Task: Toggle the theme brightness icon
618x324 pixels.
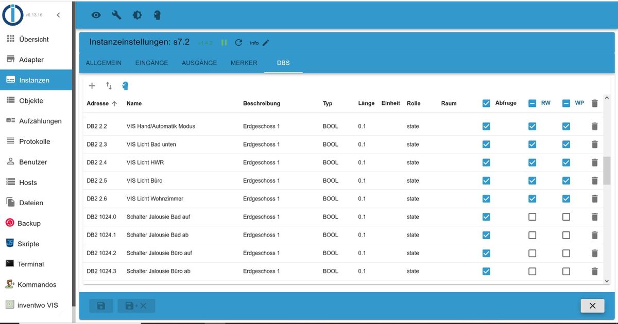Action: (x=137, y=15)
